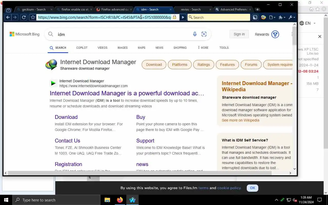
Task: Open the tab list button at top left
Action: click(8, 10)
